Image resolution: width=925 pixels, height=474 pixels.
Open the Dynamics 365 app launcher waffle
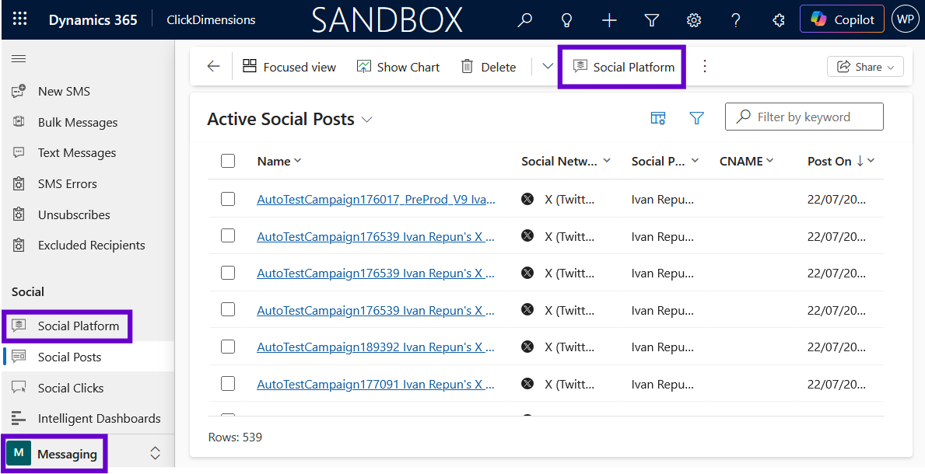coord(20,19)
